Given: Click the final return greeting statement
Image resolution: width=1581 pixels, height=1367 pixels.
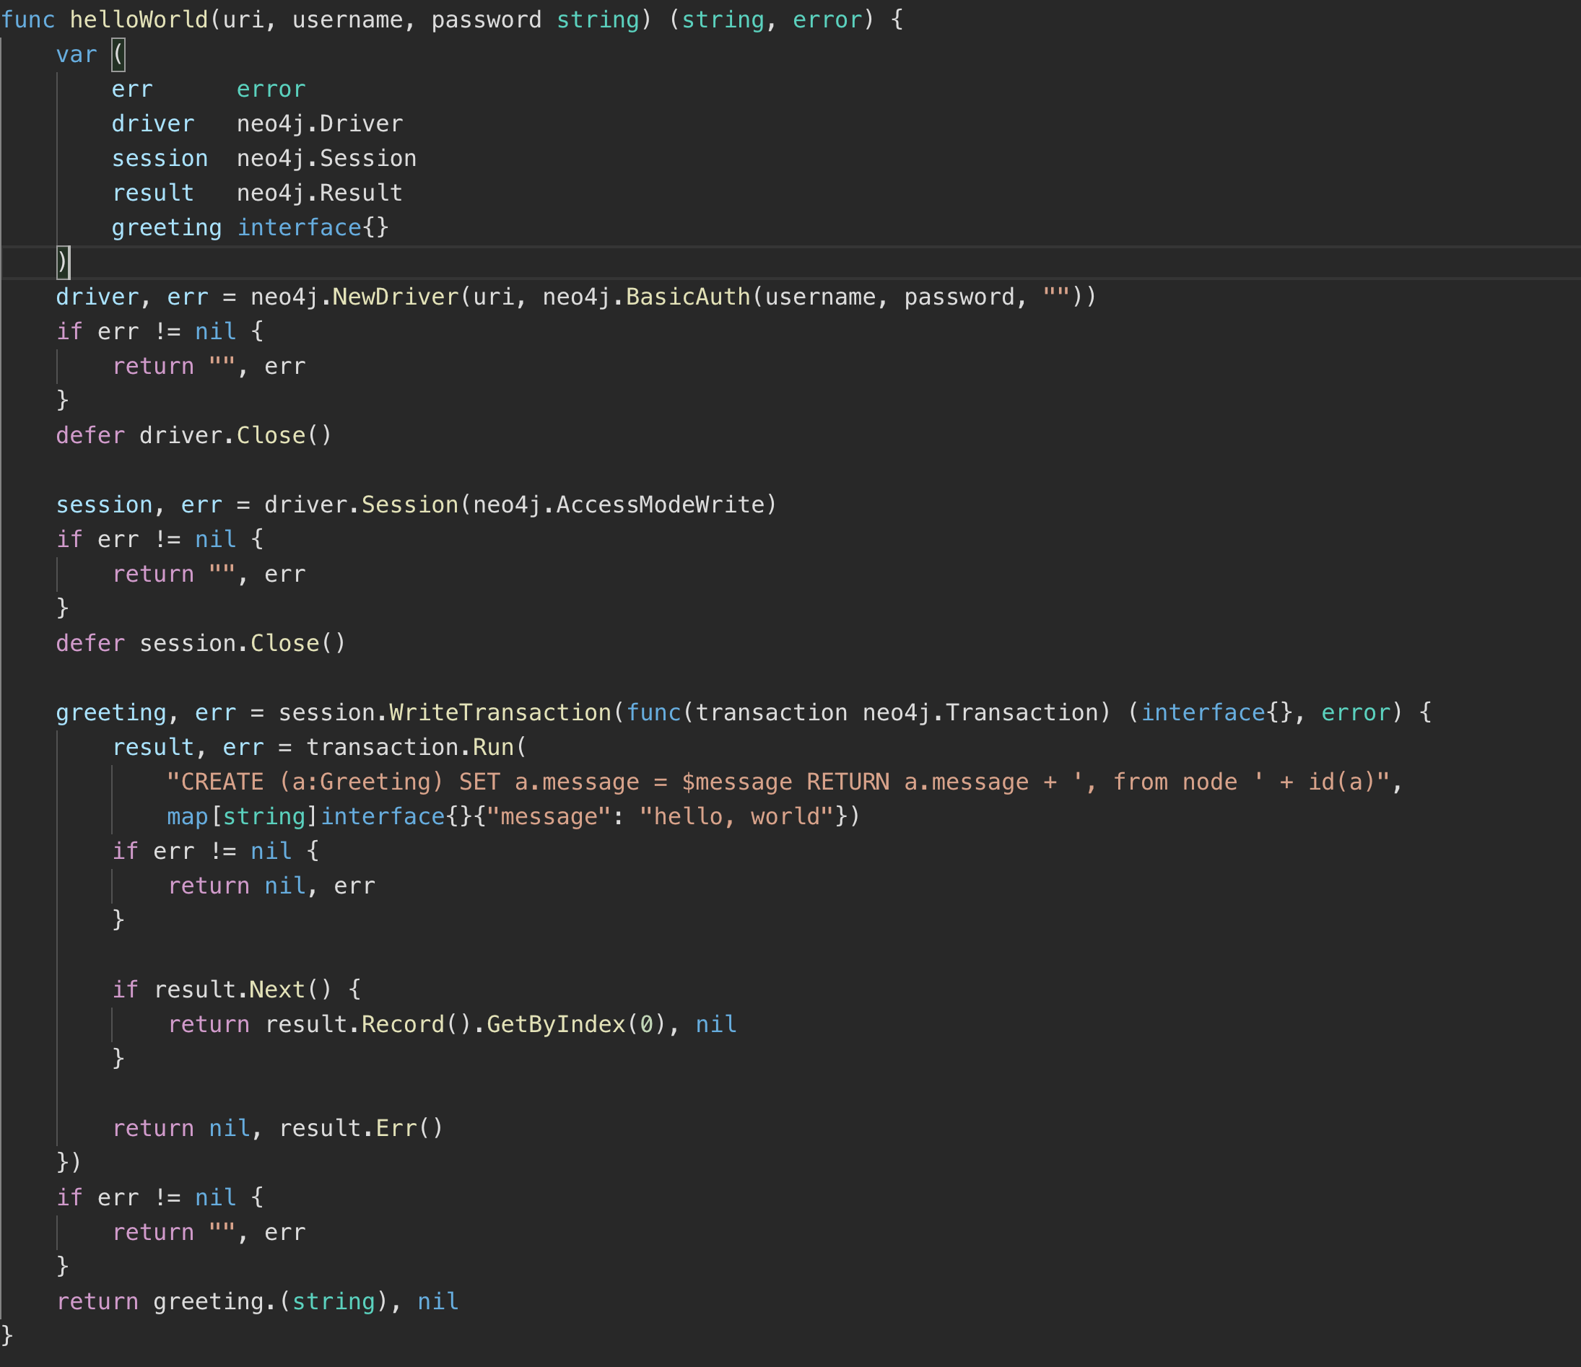Looking at the screenshot, I should [x=257, y=1301].
